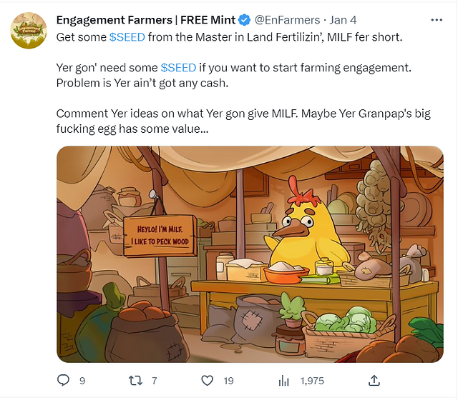The height and width of the screenshot is (400, 458).
Task: Click the share upload icon
Action: pos(374,380)
